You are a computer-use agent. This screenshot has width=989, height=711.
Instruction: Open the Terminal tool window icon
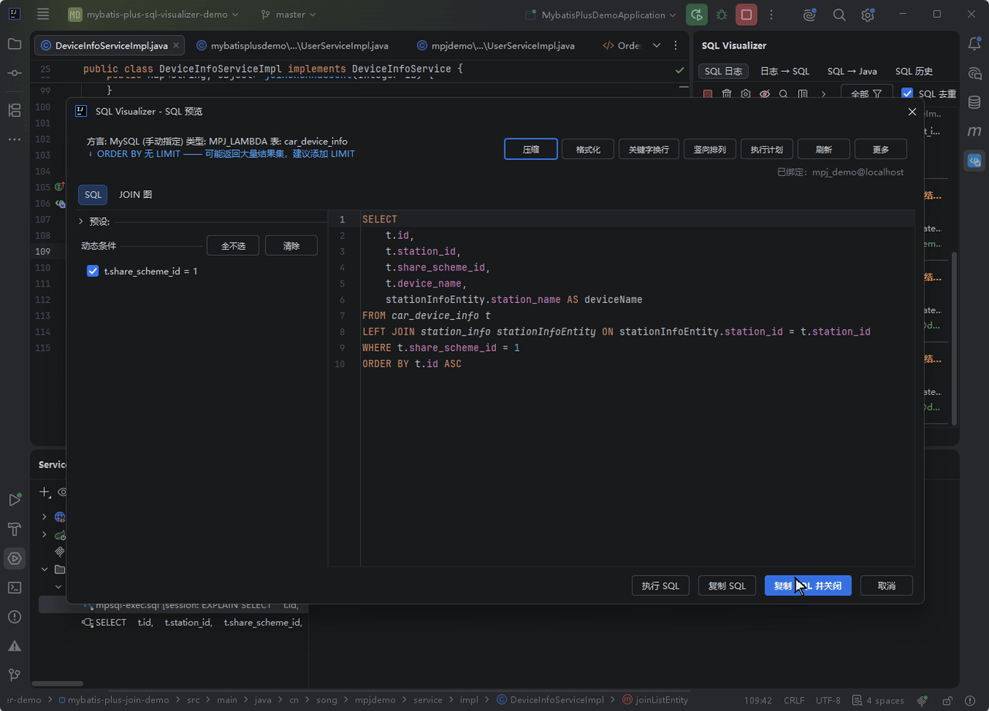[x=15, y=587]
